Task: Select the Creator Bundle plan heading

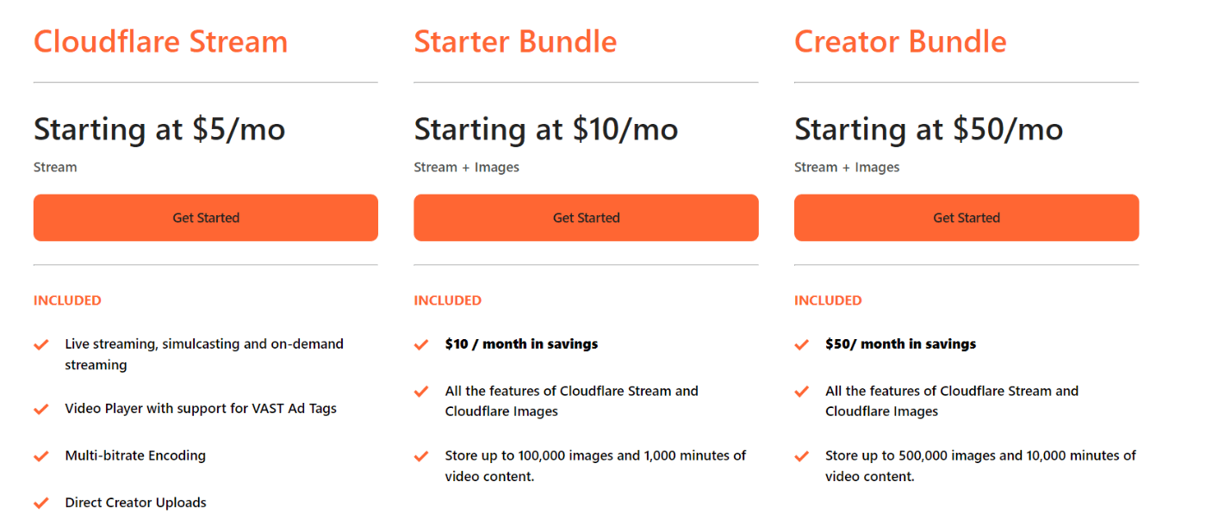Action: click(900, 40)
